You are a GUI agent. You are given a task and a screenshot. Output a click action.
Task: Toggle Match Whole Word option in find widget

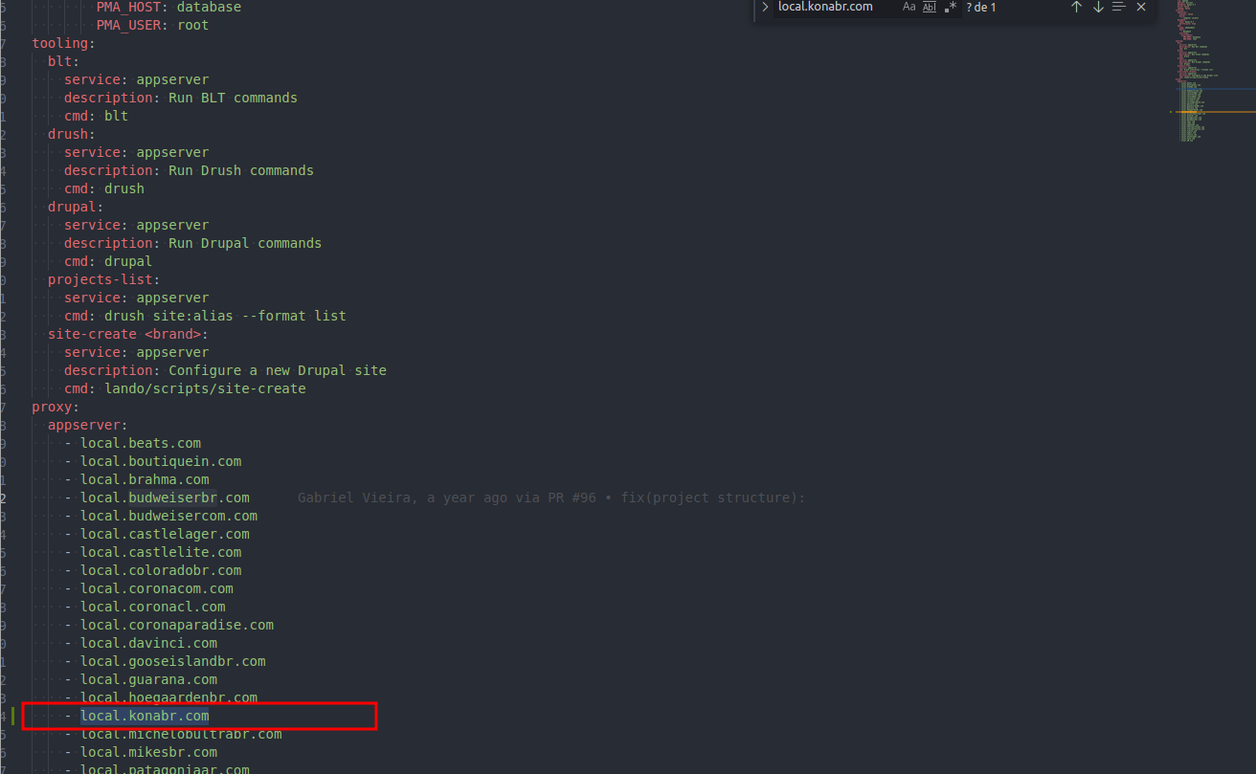(930, 7)
